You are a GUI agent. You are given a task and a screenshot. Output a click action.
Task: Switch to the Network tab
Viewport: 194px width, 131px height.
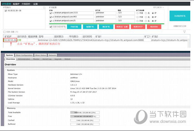pyautogui.click(x=52, y=55)
